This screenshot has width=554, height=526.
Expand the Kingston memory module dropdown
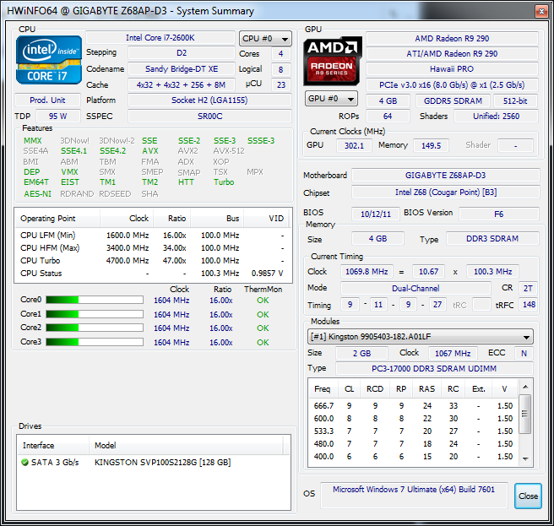[x=420, y=337]
